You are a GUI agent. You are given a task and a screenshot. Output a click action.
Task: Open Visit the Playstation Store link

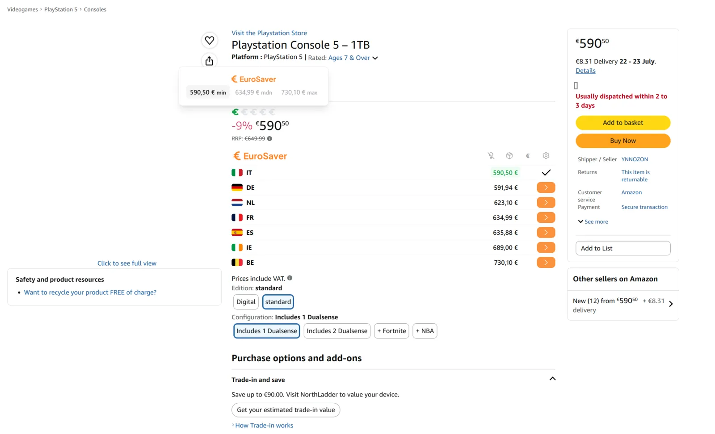point(269,33)
